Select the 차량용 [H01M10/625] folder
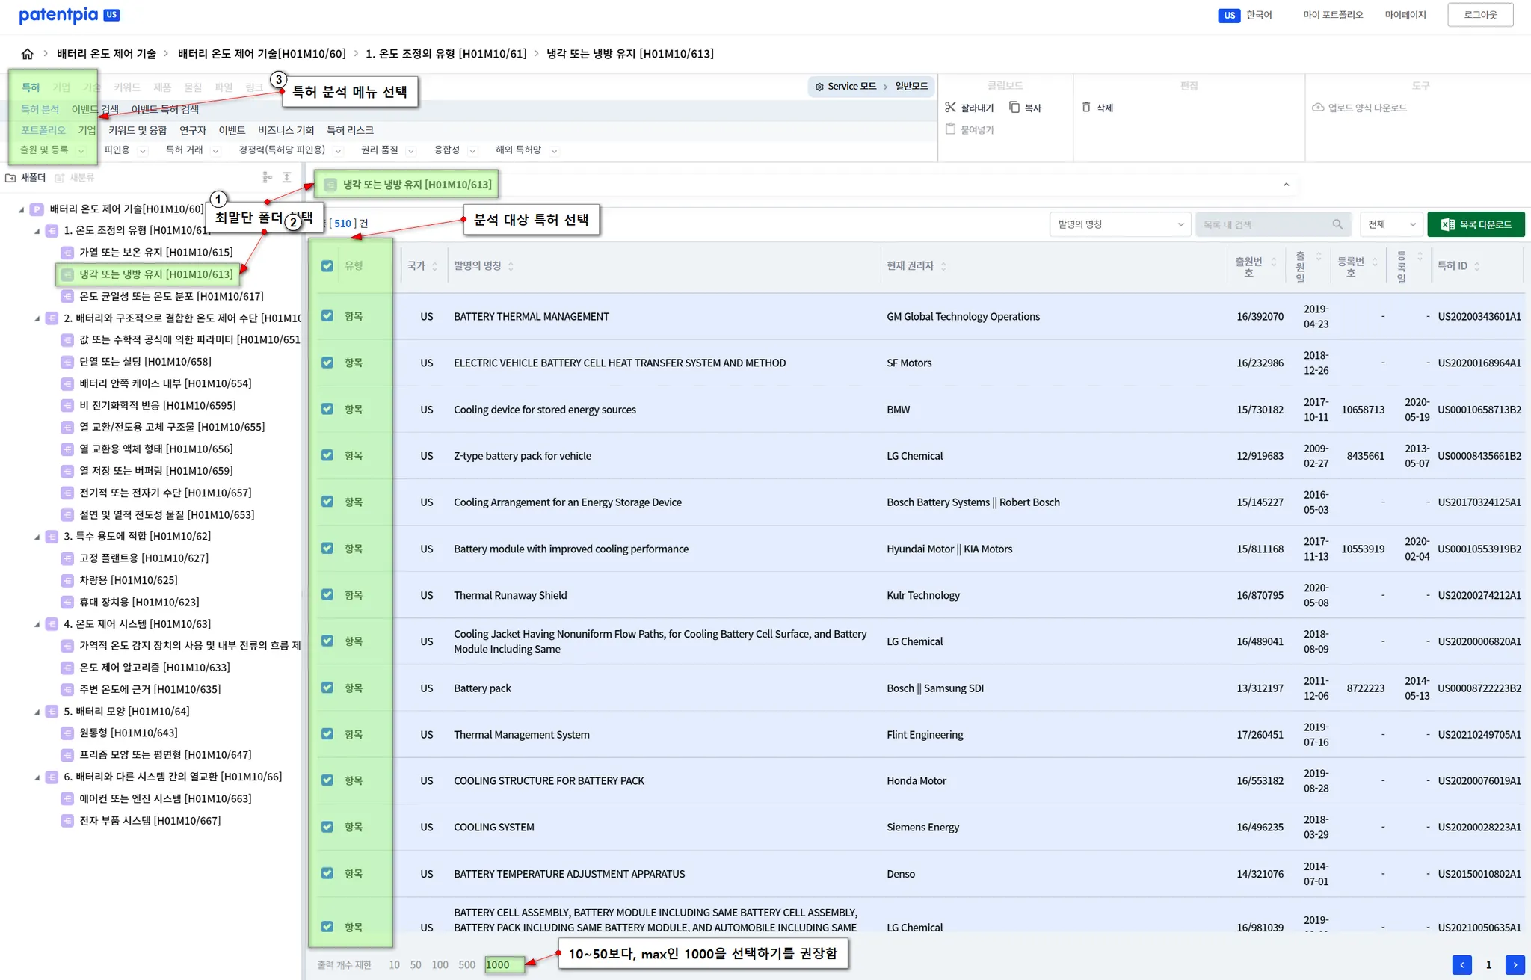1531x980 pixels. coord(129,580)
